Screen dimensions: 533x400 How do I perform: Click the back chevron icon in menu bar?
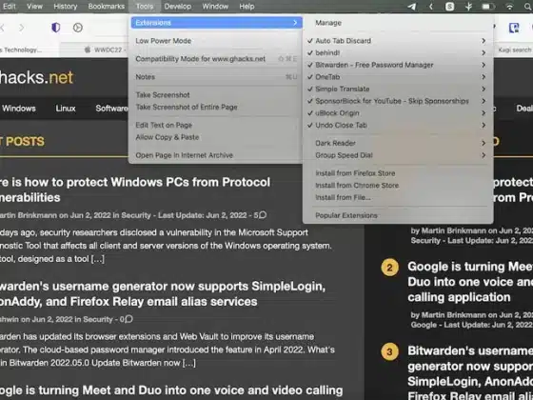(x=431, y=7)
